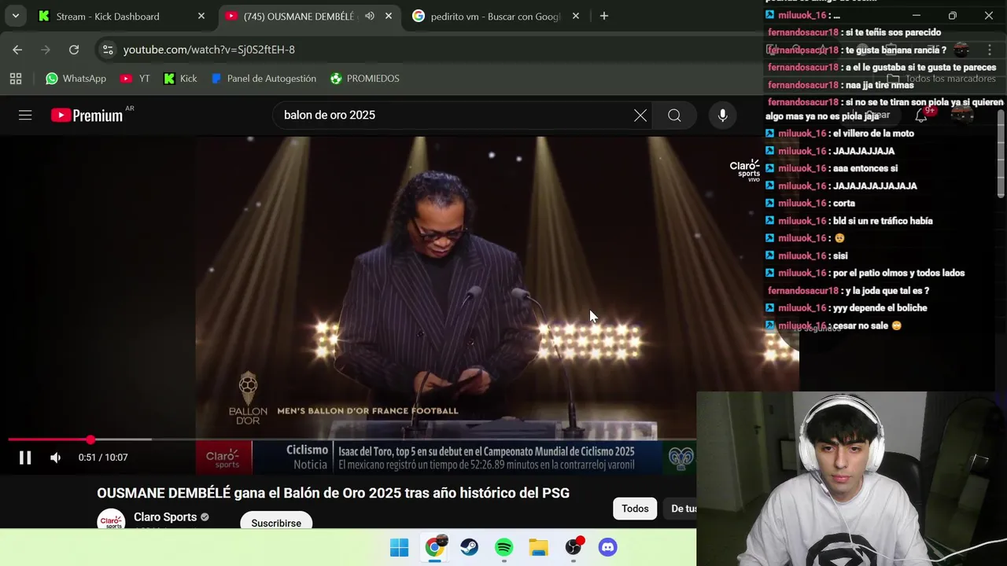The image size is (1007, 566).
Task: Pause the video
Action: click(x=25, y=458)
